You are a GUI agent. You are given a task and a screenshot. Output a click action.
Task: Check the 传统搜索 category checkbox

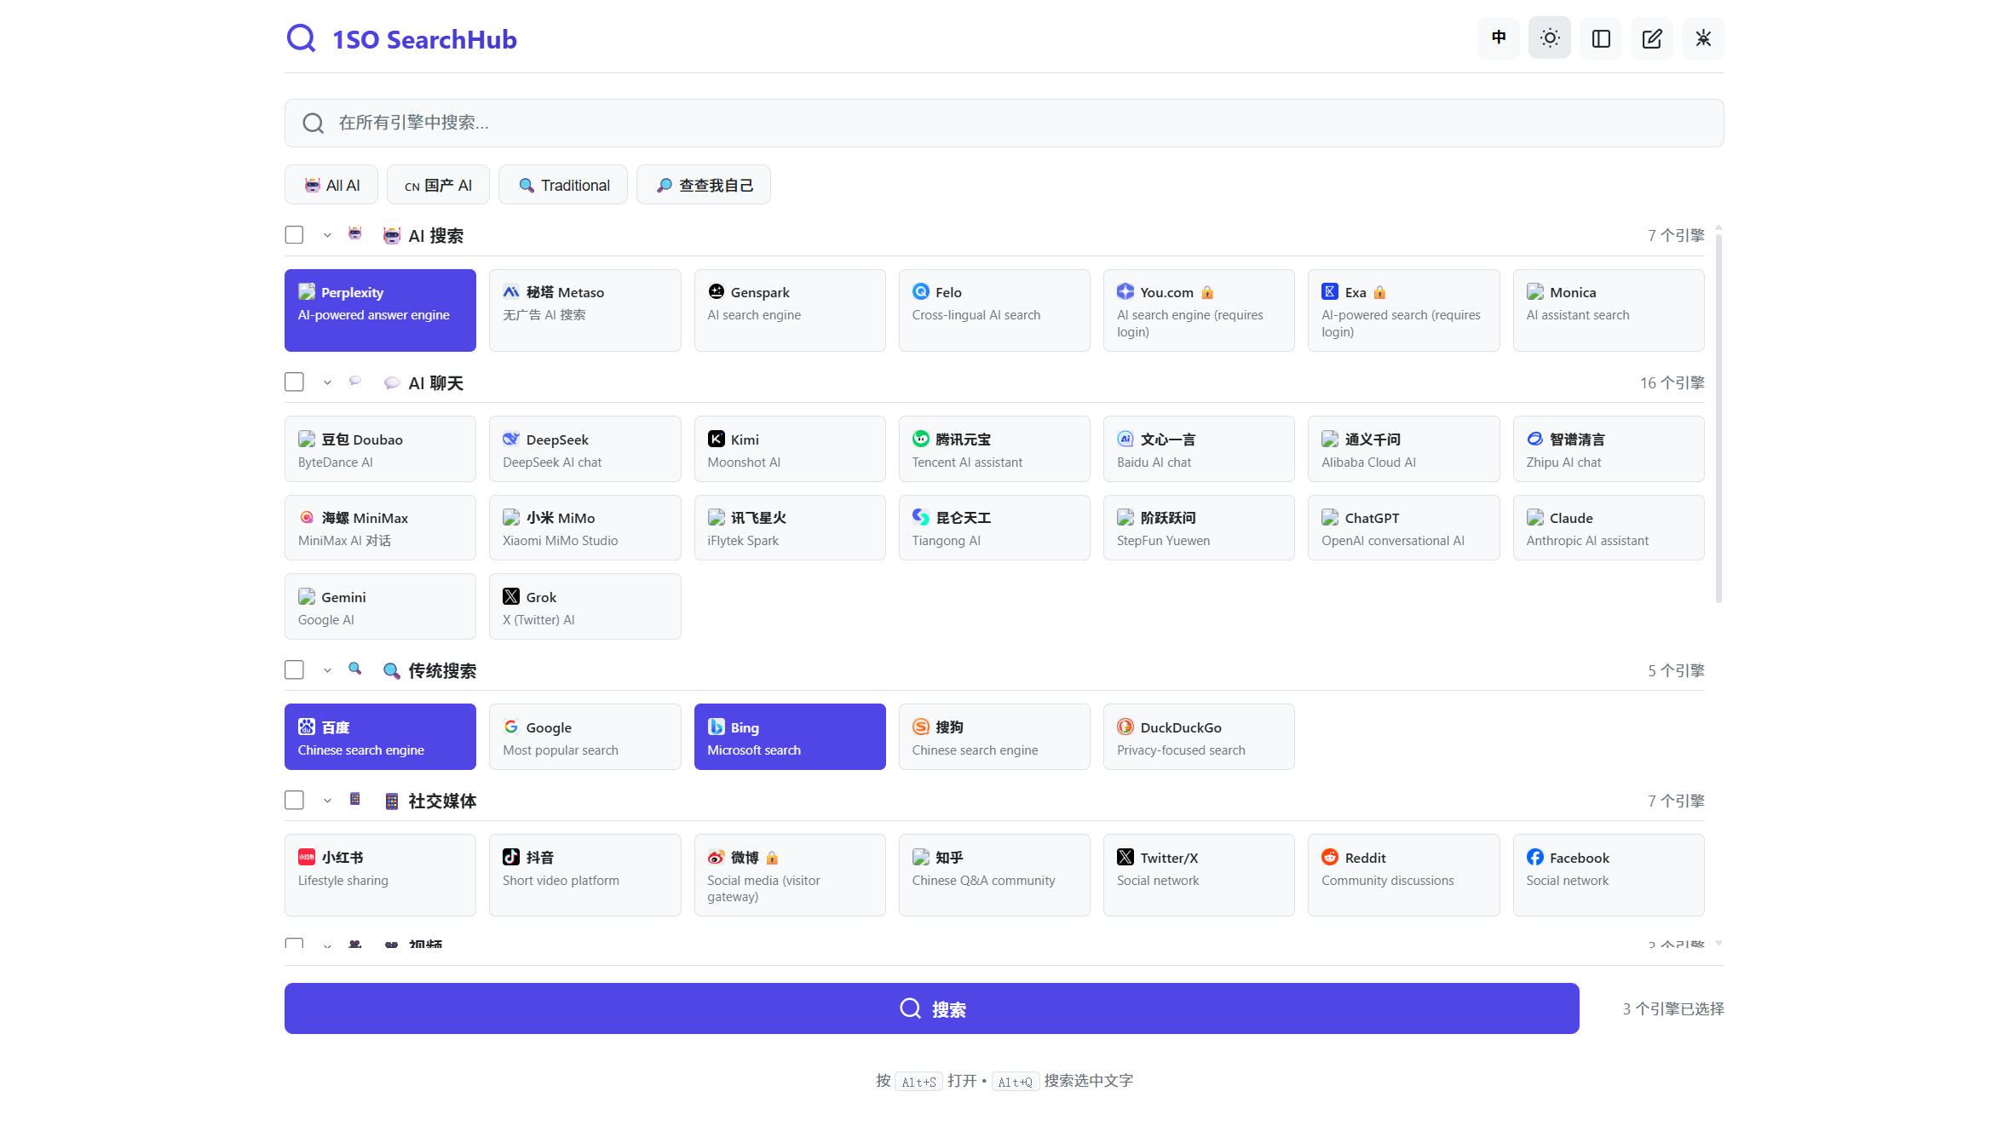[x=294, y=670]
